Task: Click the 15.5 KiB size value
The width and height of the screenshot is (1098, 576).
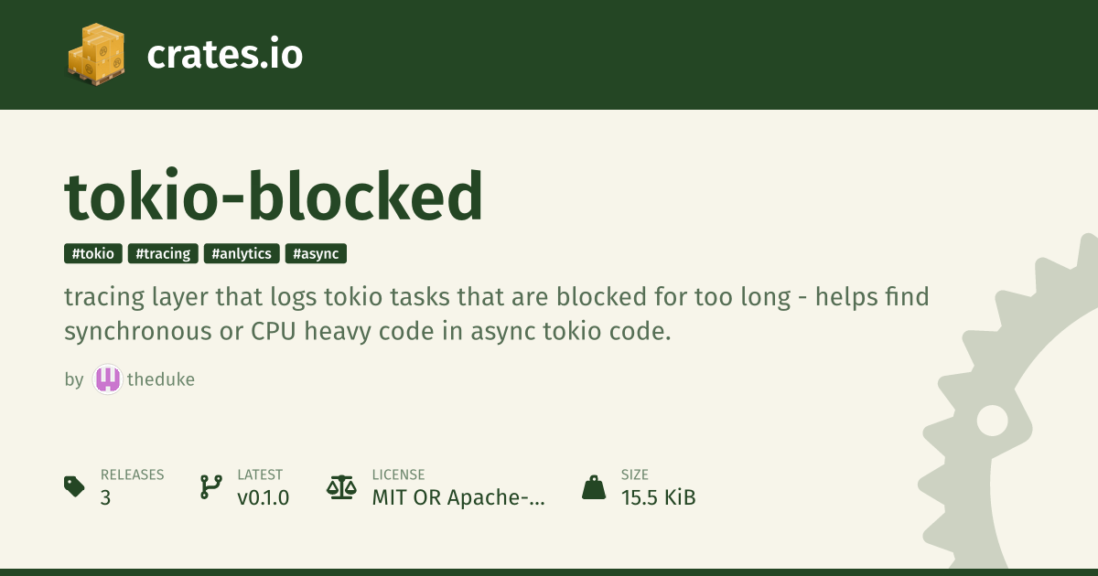Action: point(658,498)
